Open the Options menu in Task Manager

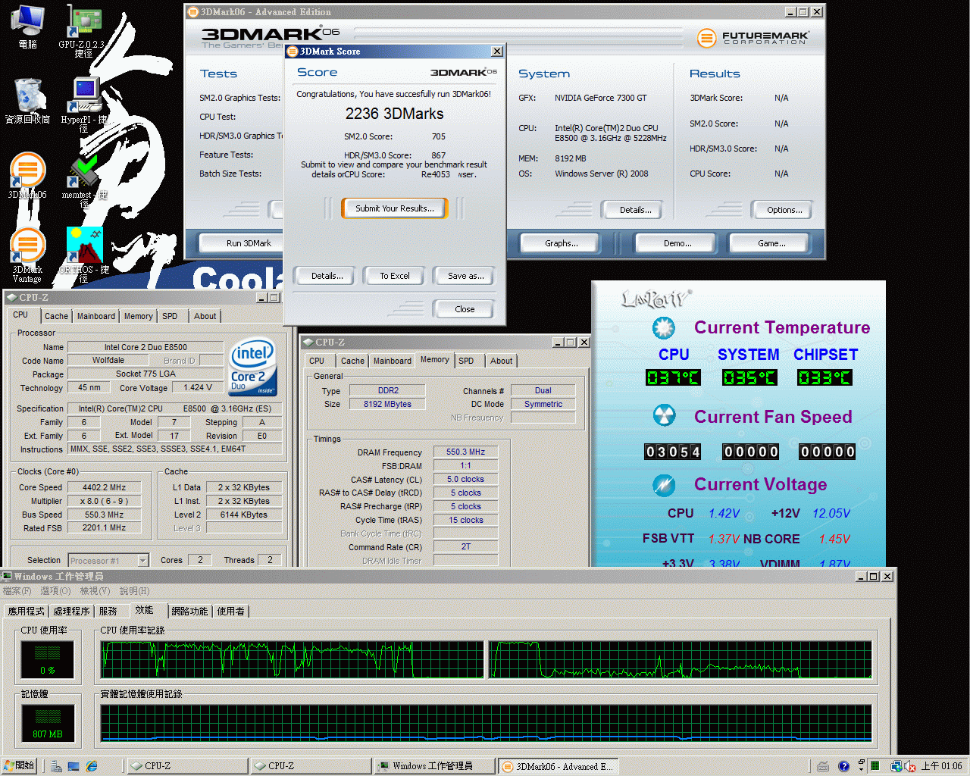[x=55, y=591]
